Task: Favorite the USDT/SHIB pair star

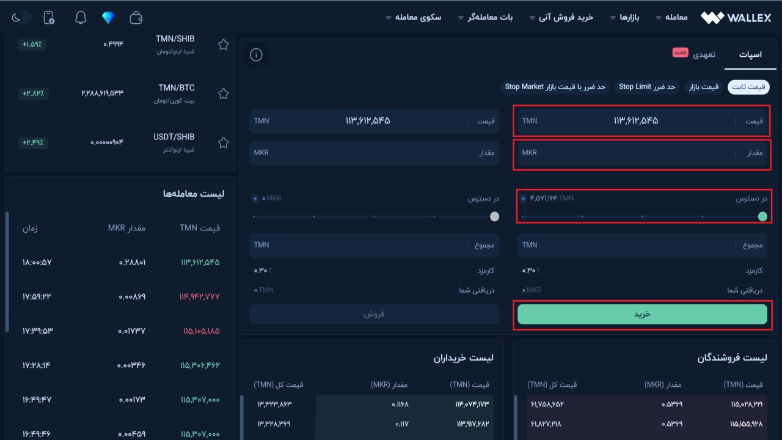Action: tap(224, 142)
